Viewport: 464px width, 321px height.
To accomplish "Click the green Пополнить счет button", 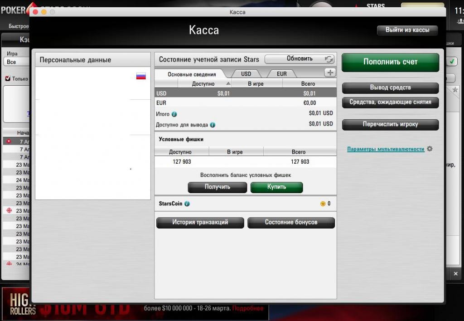I will point(390,62).
